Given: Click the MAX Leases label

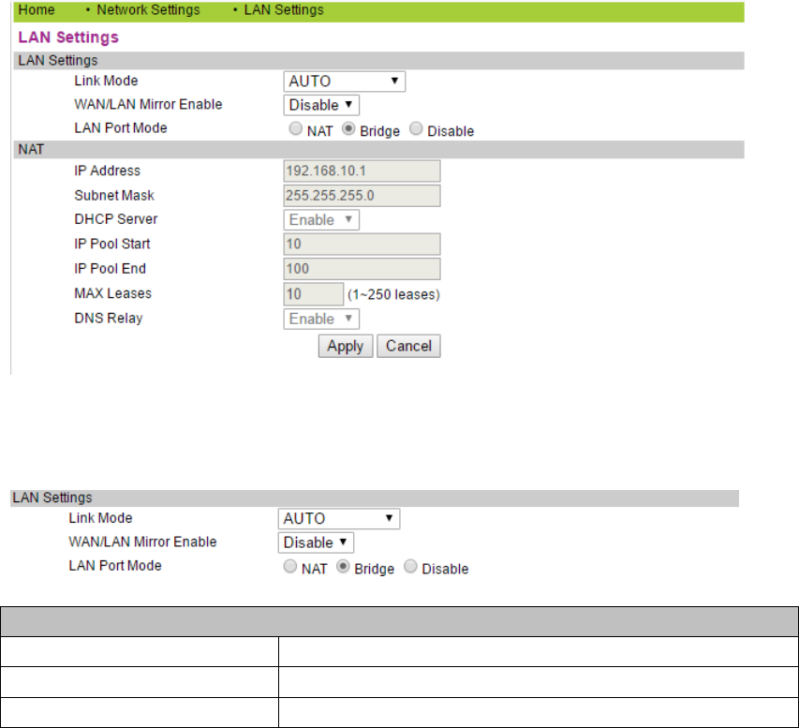Looking at the screenshot, I should tap(112, 293).
